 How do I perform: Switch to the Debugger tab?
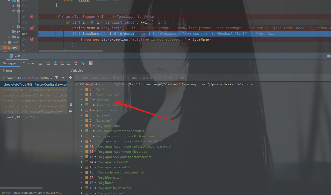(x=10, y=63)
